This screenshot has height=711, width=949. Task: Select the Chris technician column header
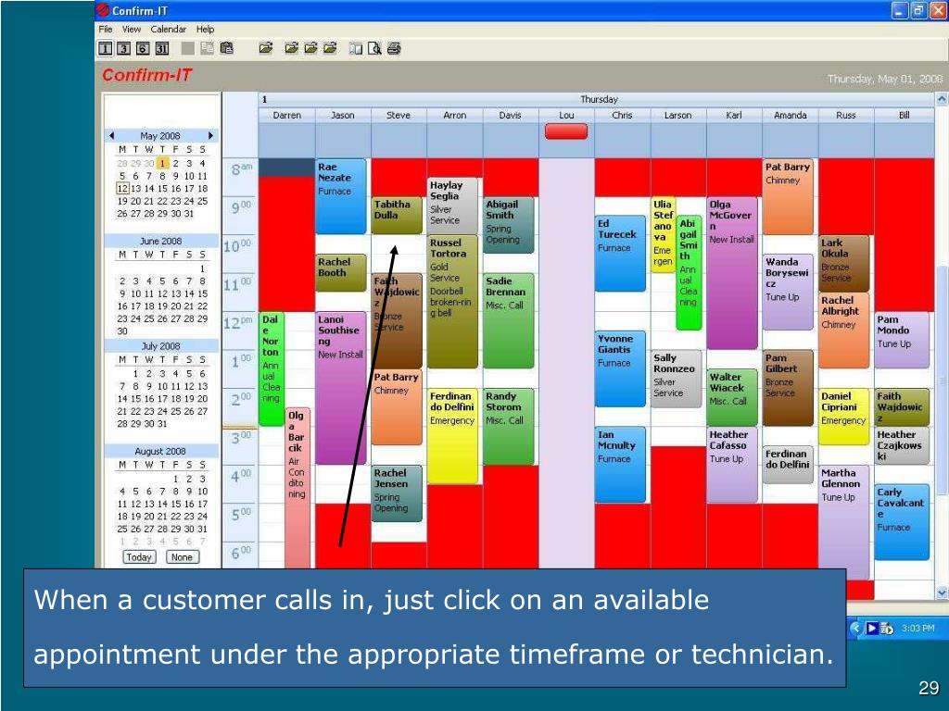622,115
